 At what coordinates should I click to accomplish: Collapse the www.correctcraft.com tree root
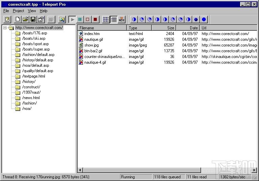coord(5,28)
